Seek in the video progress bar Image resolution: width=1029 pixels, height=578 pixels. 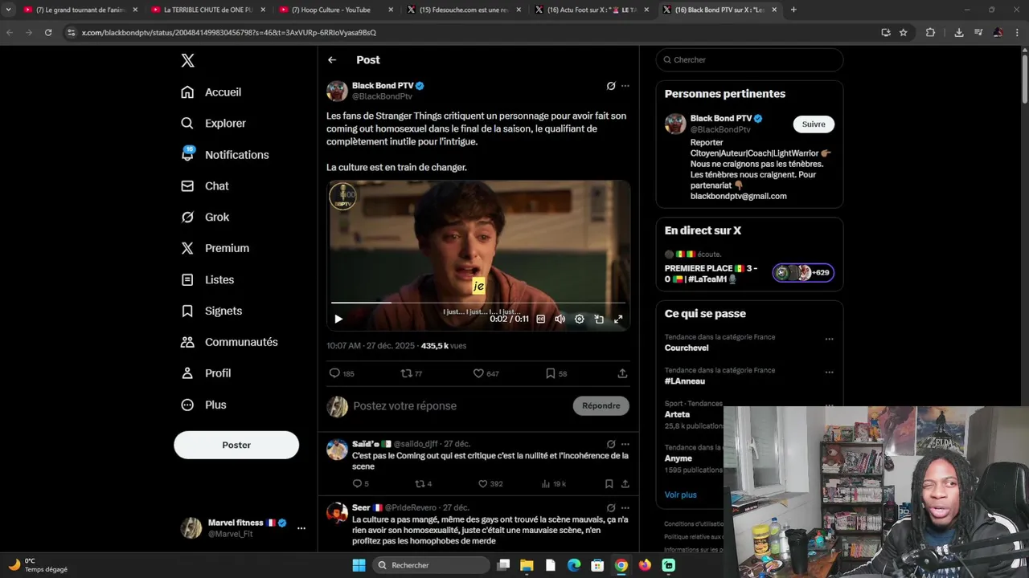point(478,303)
